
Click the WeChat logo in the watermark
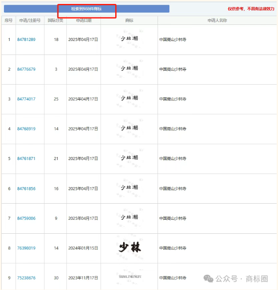click(x=209, y=279)
